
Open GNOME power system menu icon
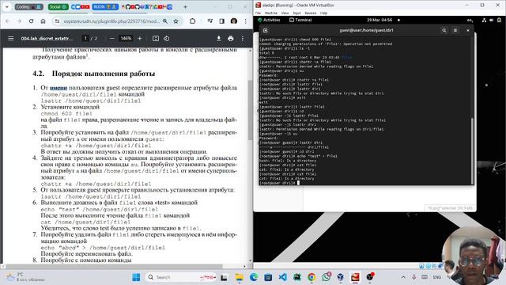click(x=499, y=20)
